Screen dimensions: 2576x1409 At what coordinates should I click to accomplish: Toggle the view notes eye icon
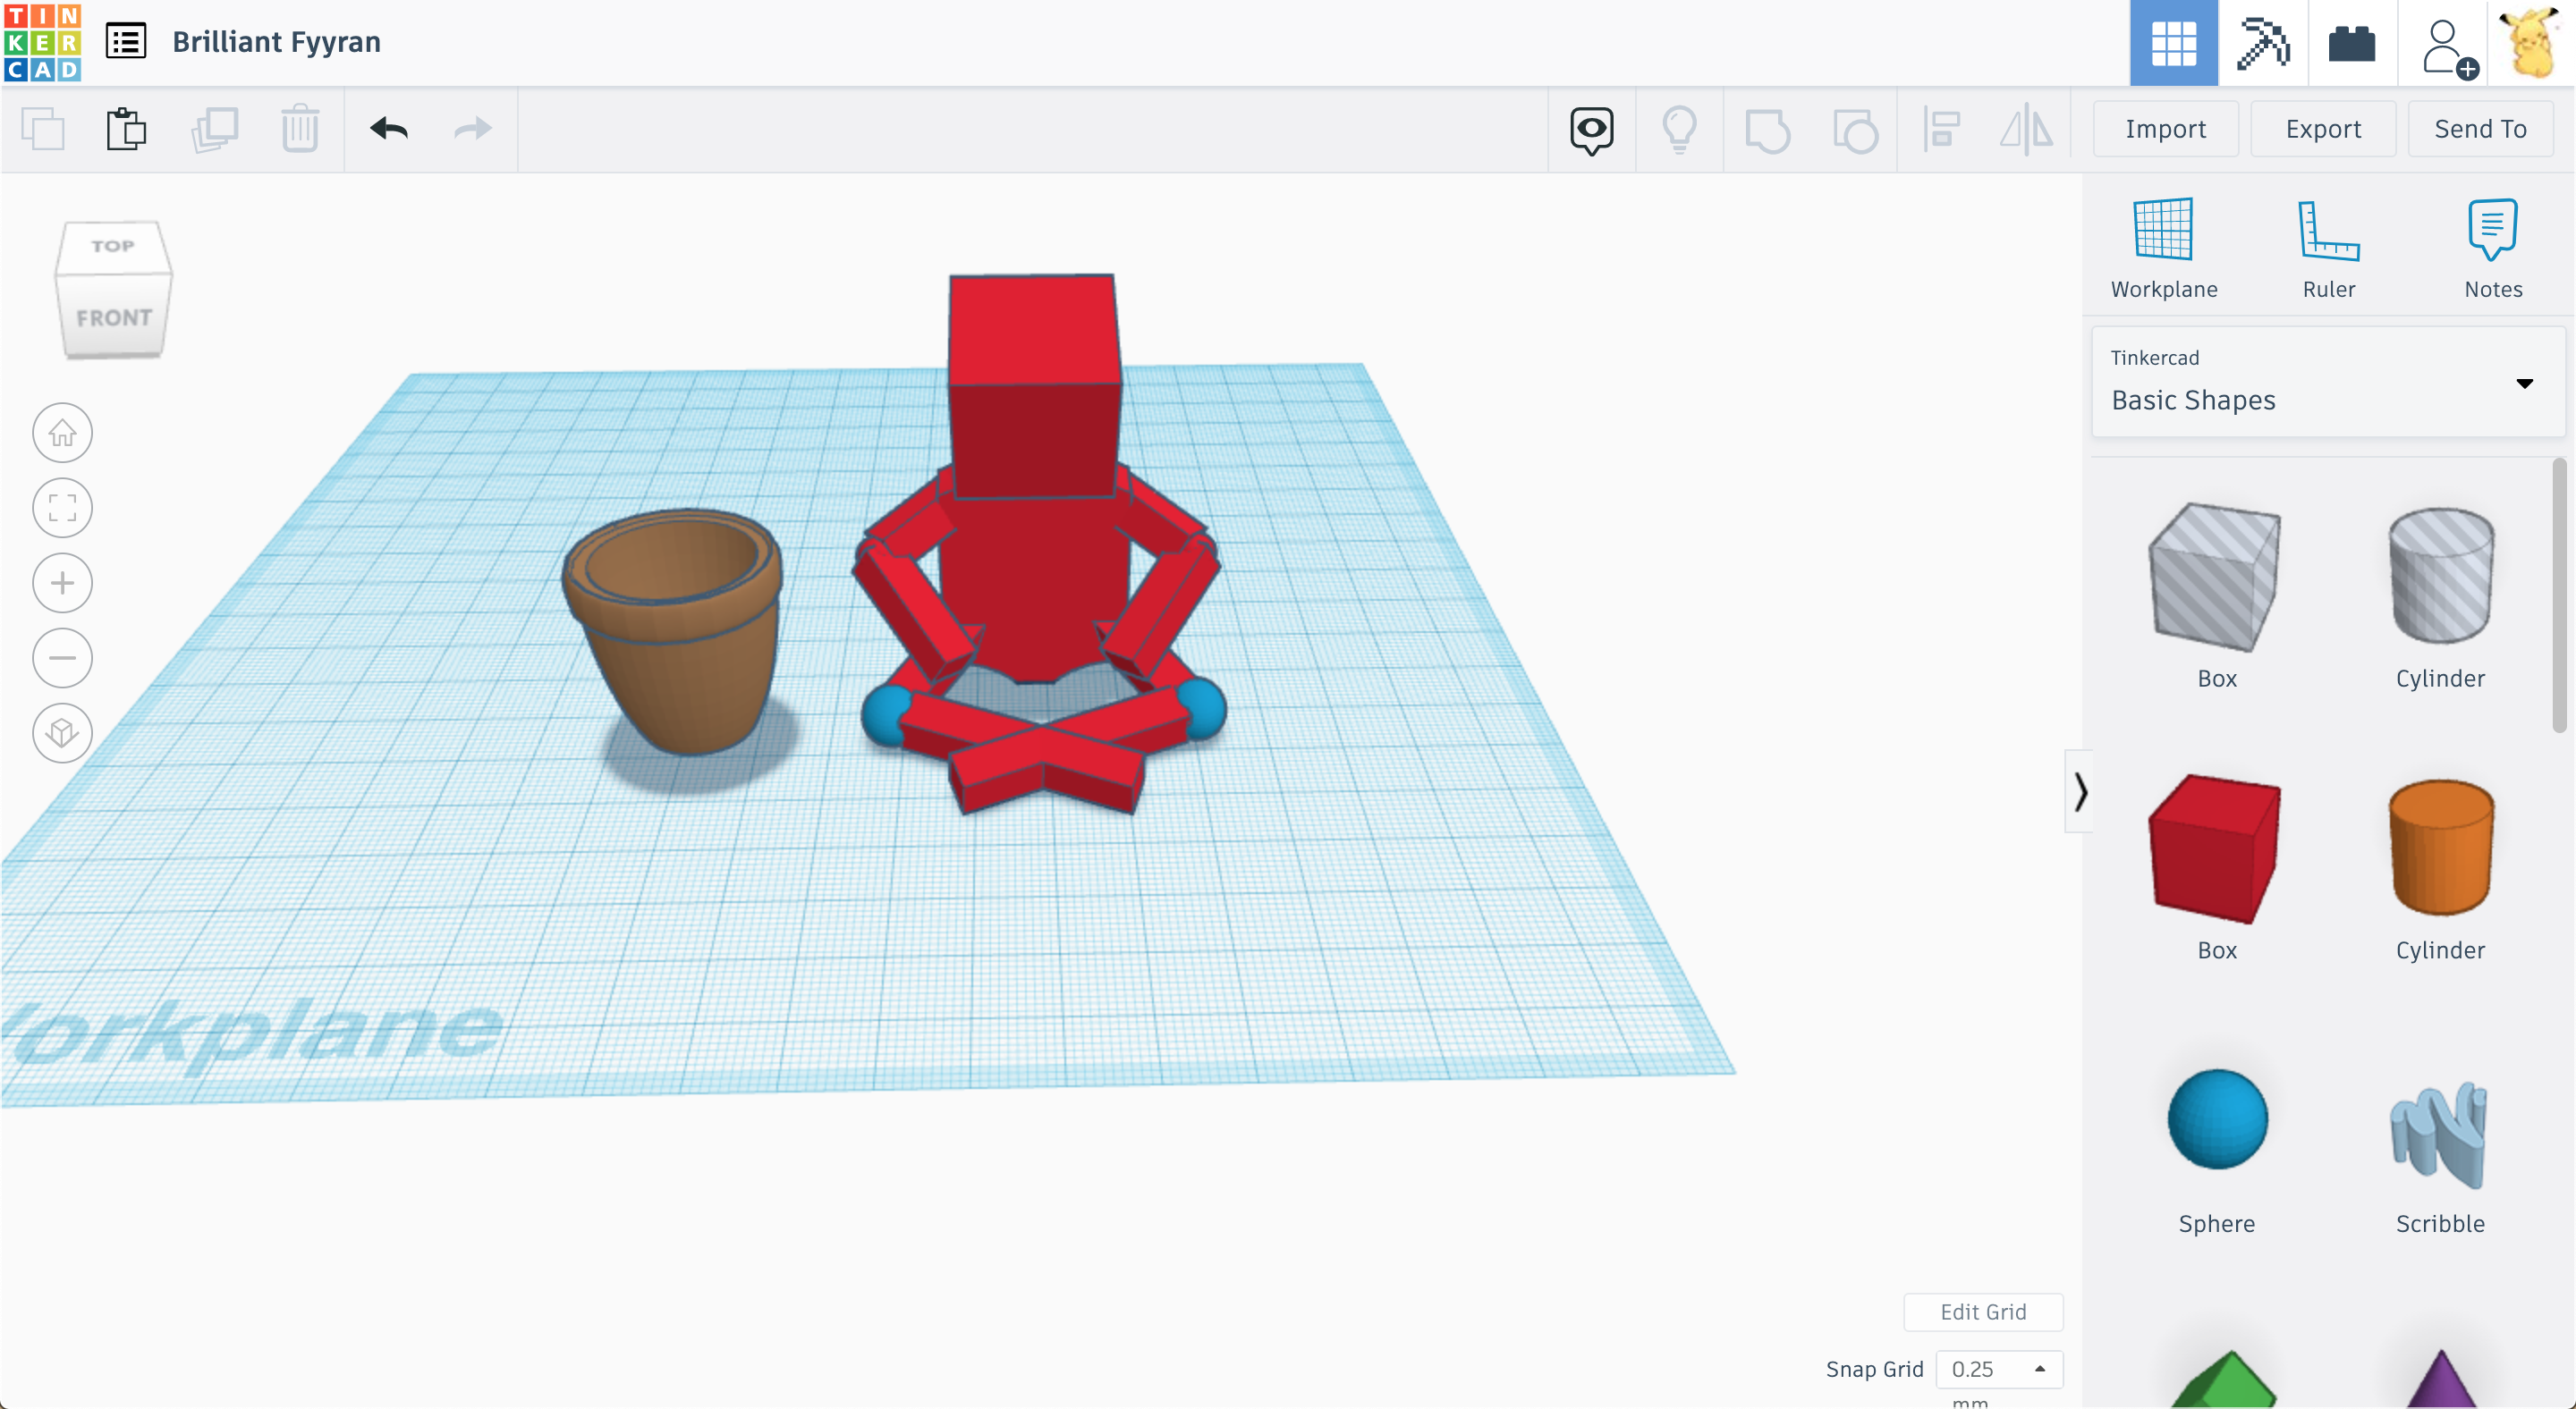(1591, 129)
